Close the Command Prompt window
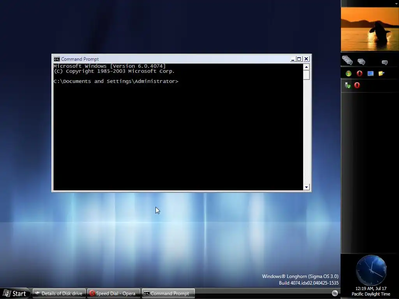This screenshot has height=299, width=399. tap(306, 59)
